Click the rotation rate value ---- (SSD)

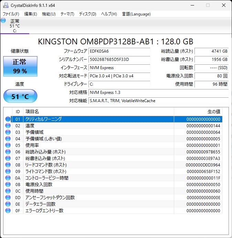coord(211,68)
